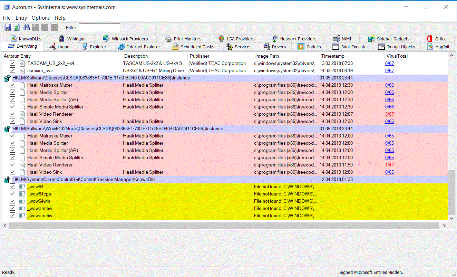Switch to the Image Hijacks tab
Screen dimensions: 457x277
click(396, 47)
